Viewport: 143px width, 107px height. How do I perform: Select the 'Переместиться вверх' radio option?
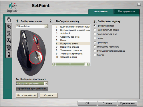(x=95, y=30)
